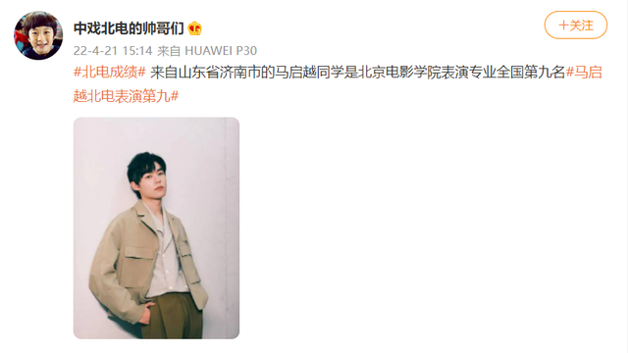Click the 来自 source prefix text
This screenshot has height=353, width=628.
[x=169, y=51]
